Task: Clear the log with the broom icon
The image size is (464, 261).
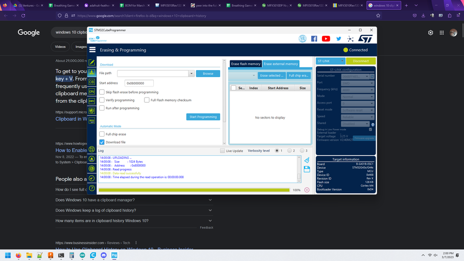Action: pos(307,160)
